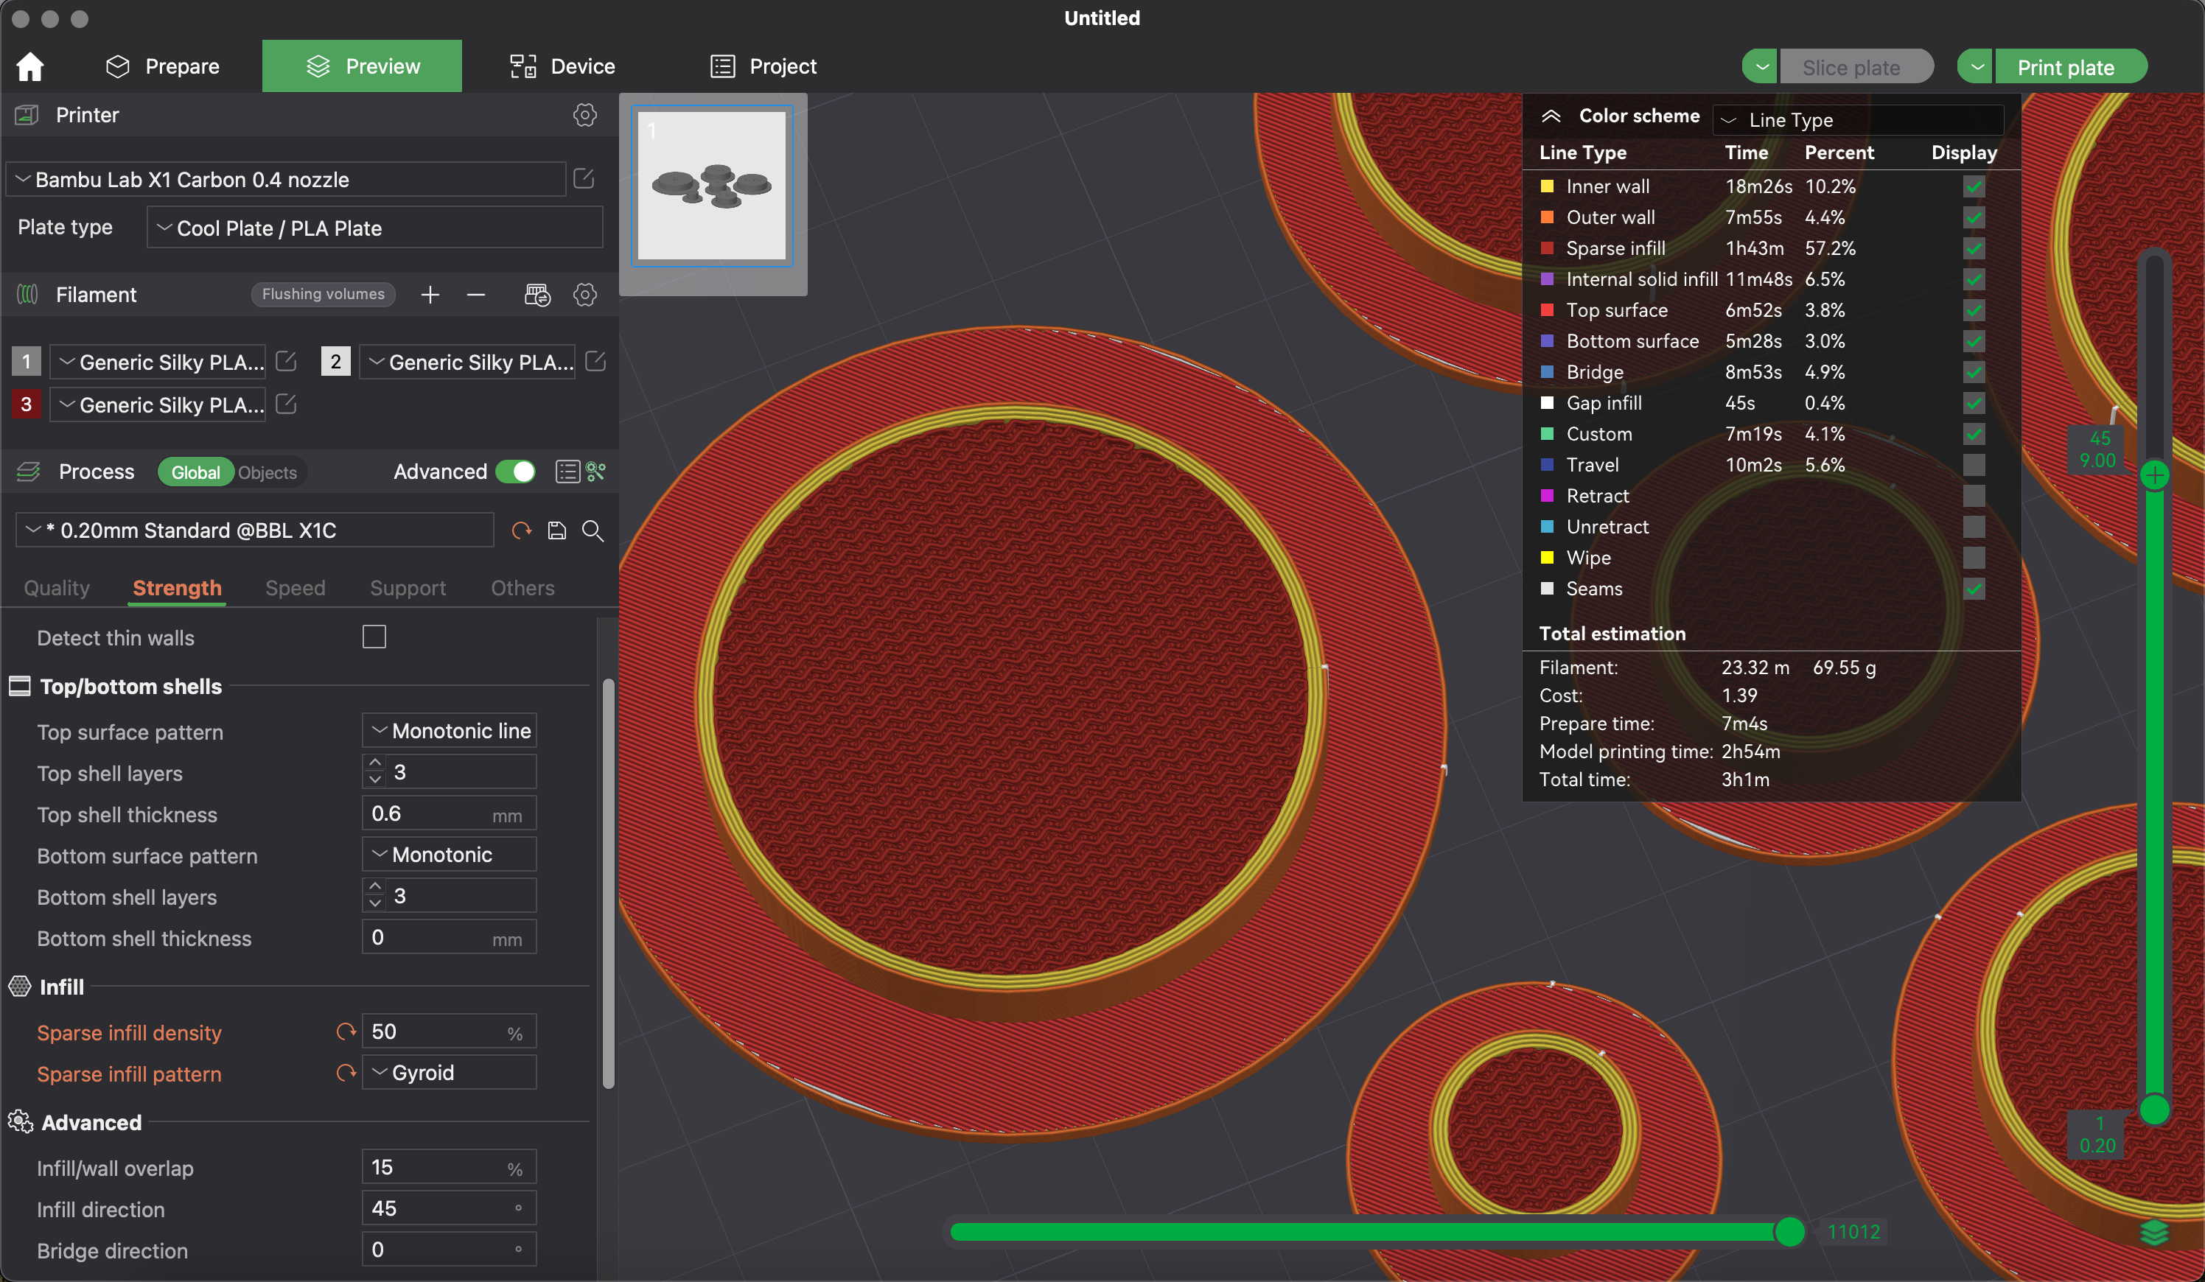Click the Slice plate button
The image size is (2205, 1282).
pyautogui.click(x=1855, y=67)
